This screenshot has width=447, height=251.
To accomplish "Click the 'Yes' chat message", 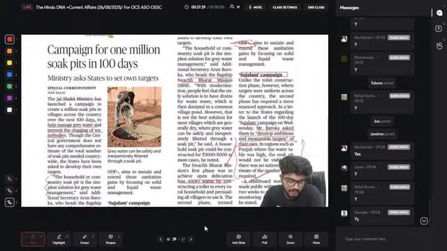I will pyautogui.click(x=382, y=151).
